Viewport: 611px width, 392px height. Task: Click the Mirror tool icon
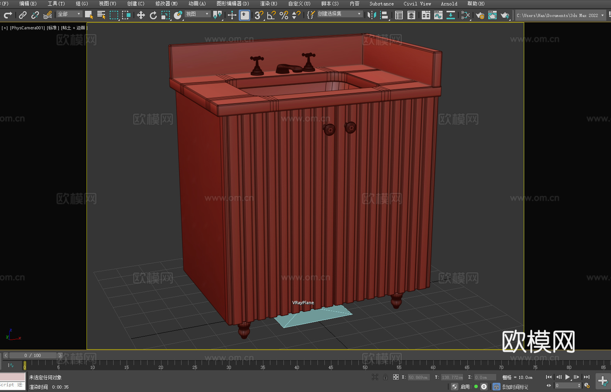click(372, 15)
